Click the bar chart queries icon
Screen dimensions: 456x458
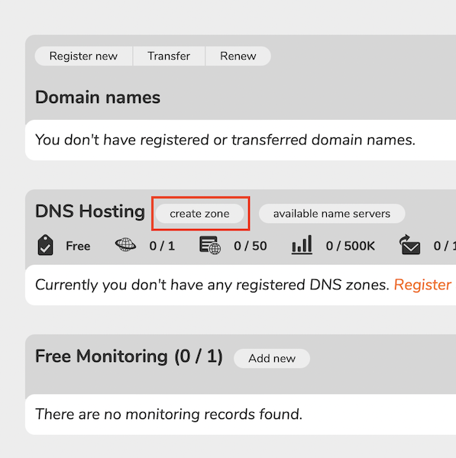click(x=302, y=245)
